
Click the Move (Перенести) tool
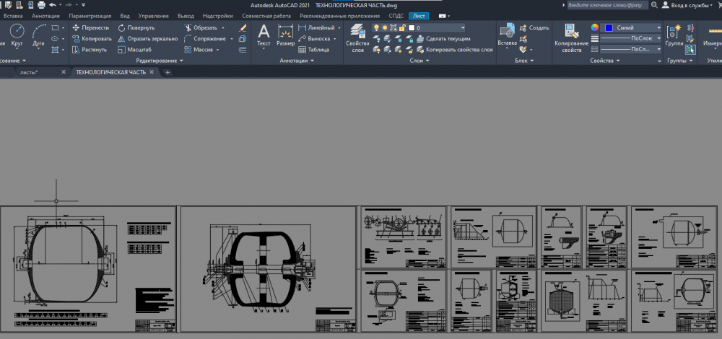coord(90,27)
